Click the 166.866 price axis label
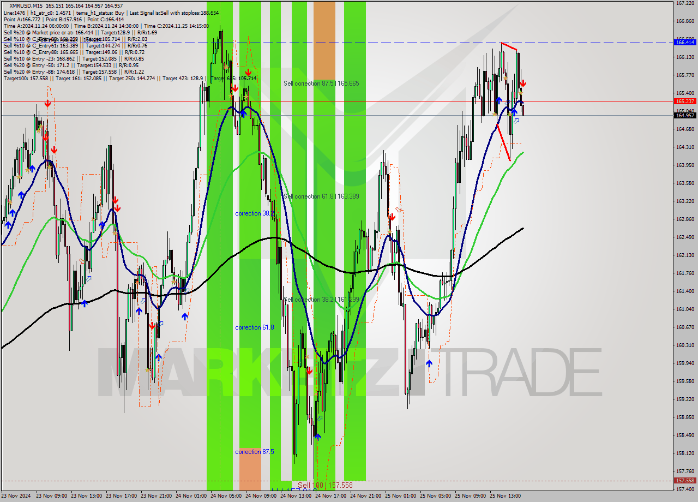The width and height of the screenshot is (698, 502). pos(685,21)
